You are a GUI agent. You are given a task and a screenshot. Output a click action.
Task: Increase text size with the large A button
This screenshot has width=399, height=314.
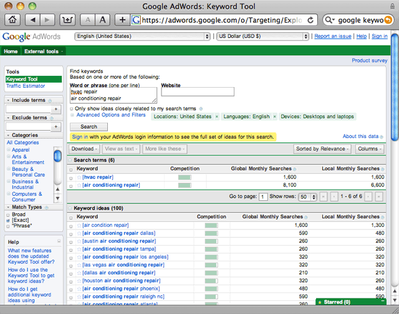click(x=102, y=20)
